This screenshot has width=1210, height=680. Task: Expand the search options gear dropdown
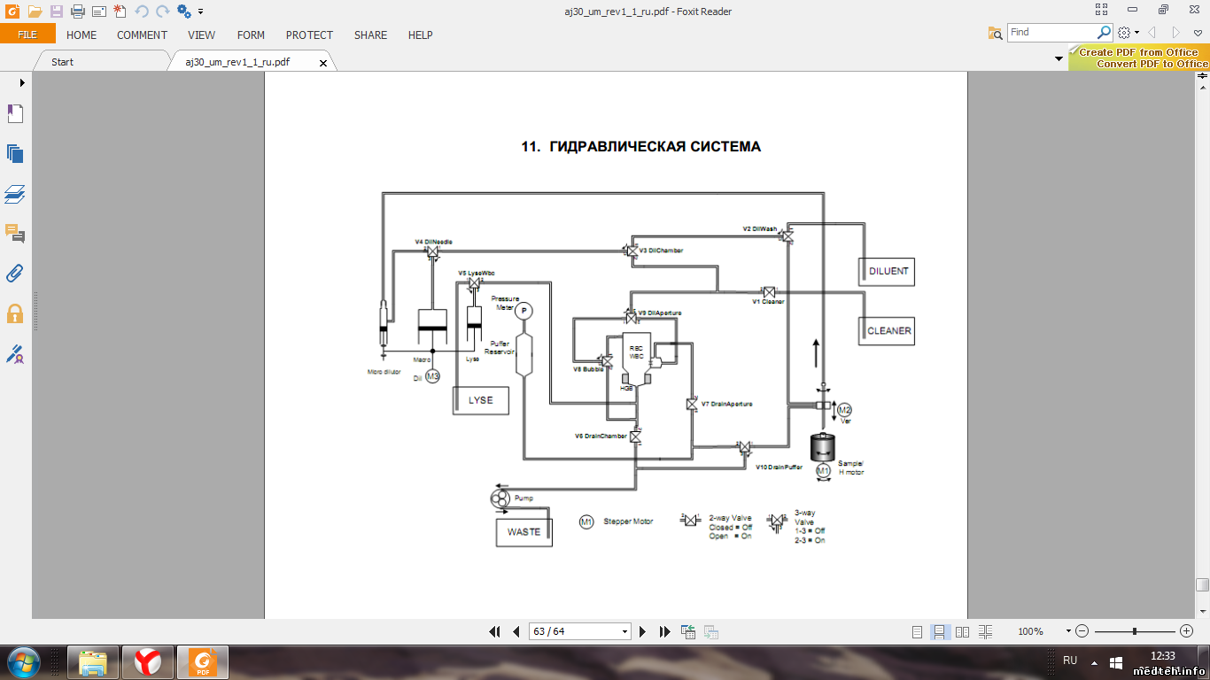(x=1128, y=33)
